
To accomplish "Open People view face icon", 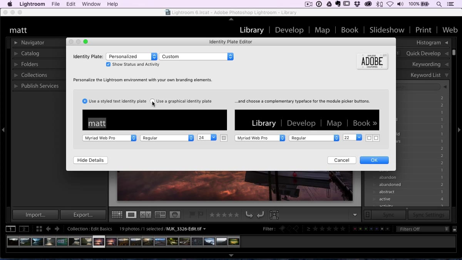I will [175, 215].
